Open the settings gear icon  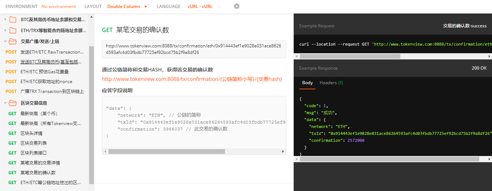pyautogui.click(x=237, y=6)
